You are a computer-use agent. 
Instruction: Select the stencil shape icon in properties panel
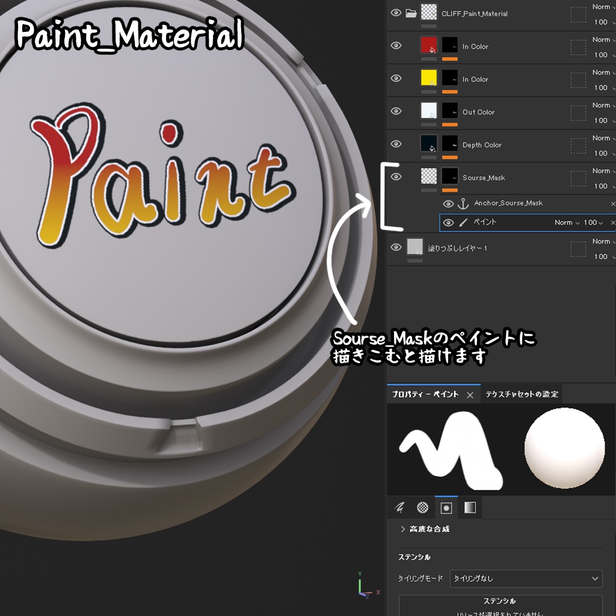(445, 507)
